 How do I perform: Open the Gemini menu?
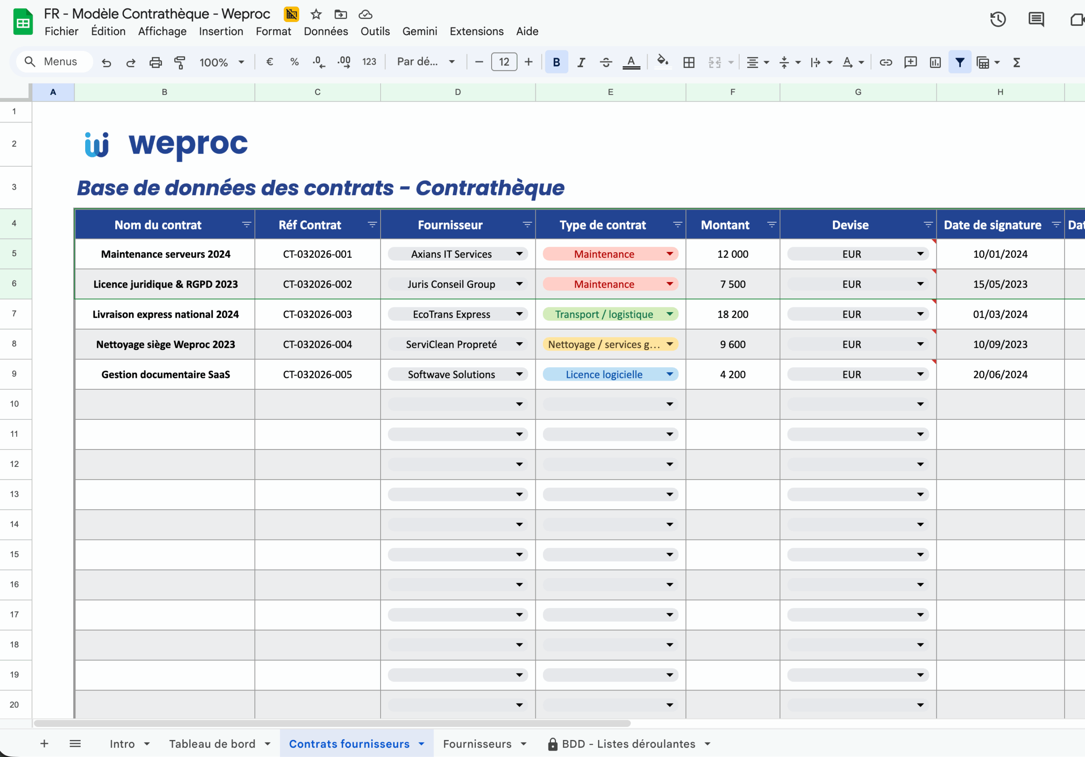tap(420, 31)
